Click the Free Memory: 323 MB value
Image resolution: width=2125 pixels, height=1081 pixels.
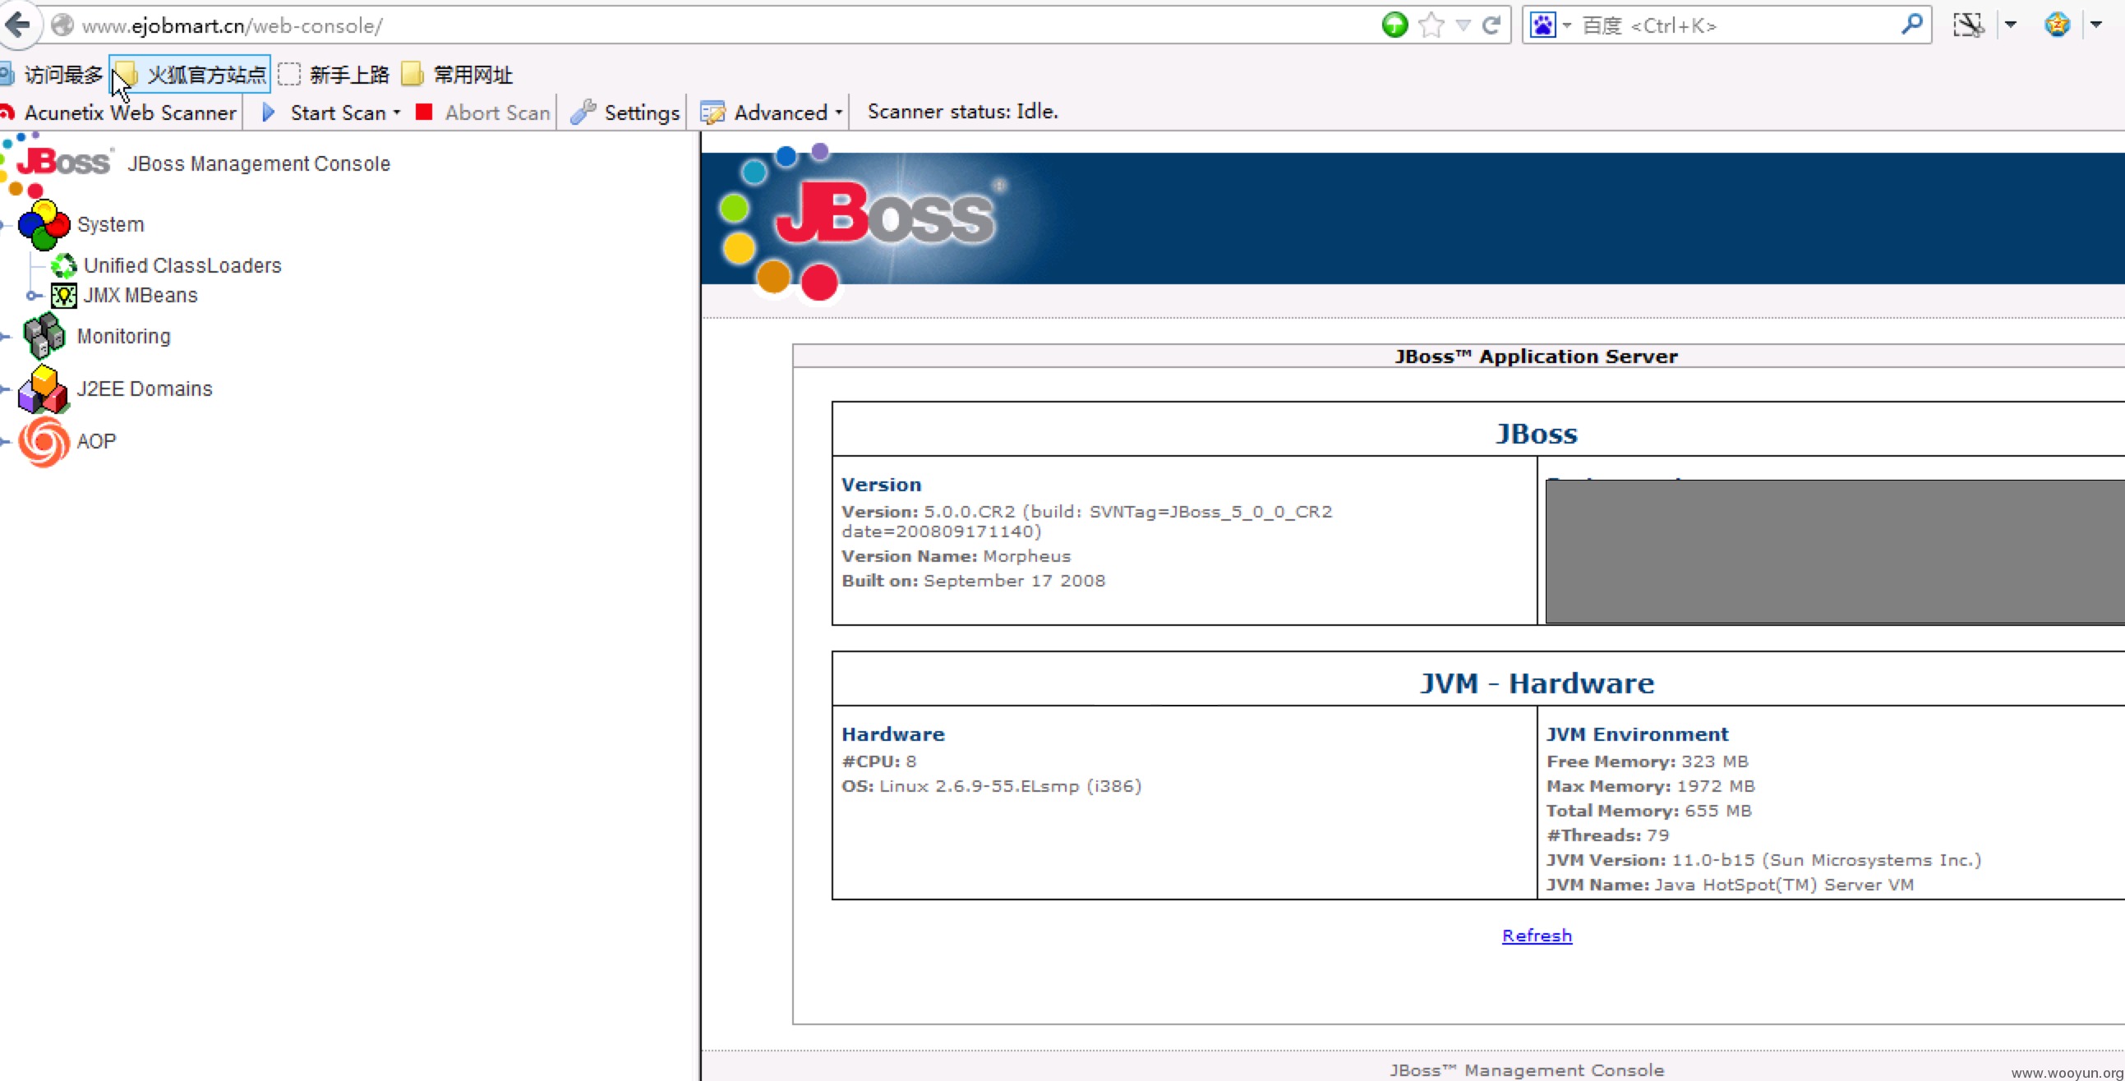pos(1648,762)
